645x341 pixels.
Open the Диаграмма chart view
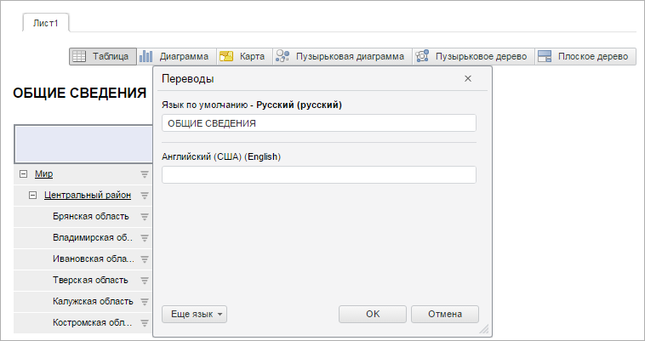(174, 56)
